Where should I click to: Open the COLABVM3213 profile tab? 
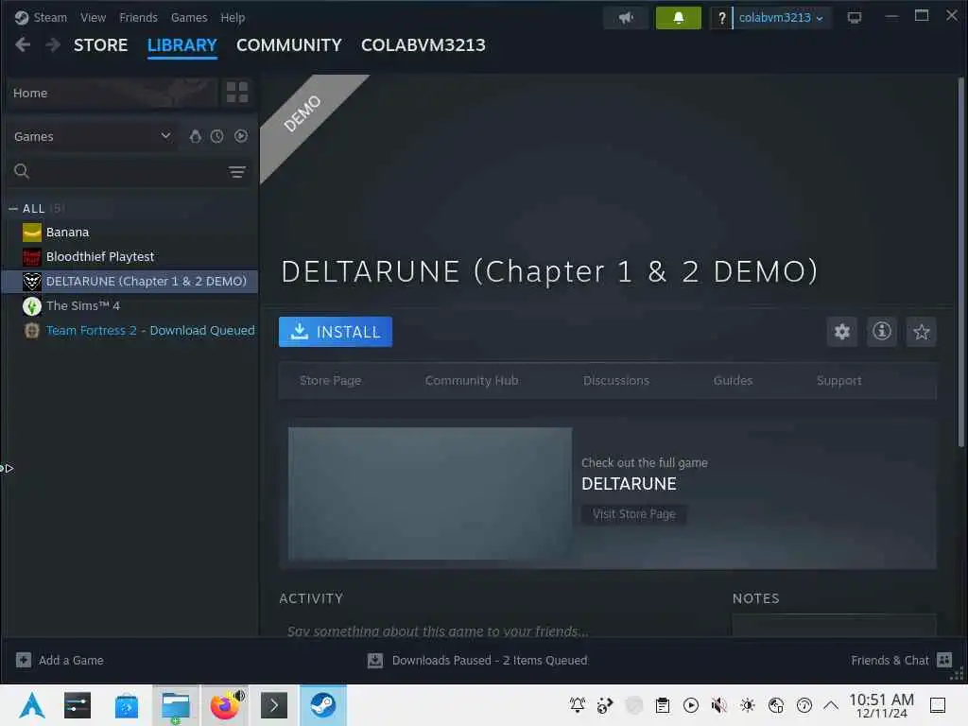pyautogui.click(x=423, y=45)
